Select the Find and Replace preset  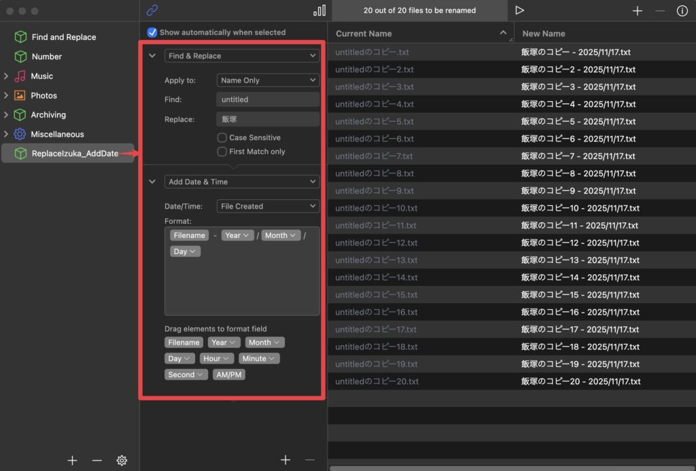point(63,37)
